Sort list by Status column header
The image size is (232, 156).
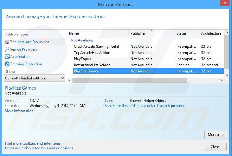pyautogui.click(x=187, y=33)
